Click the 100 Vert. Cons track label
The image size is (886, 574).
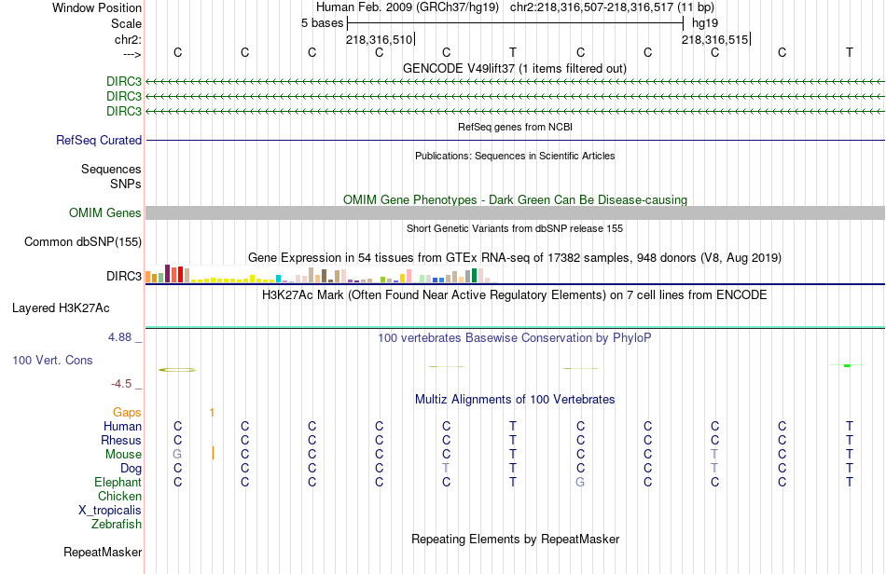52,360
